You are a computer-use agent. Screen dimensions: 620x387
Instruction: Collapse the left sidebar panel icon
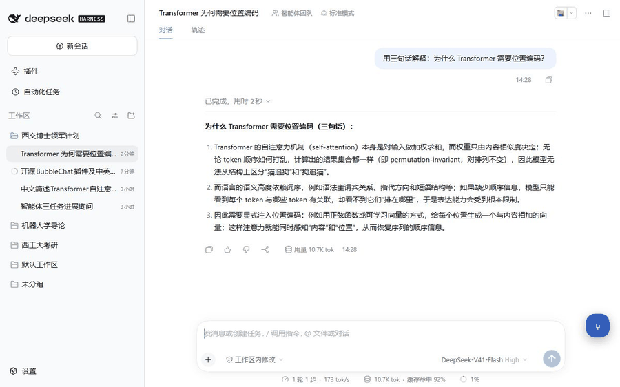pyautogui.click(x=132, y=19)
